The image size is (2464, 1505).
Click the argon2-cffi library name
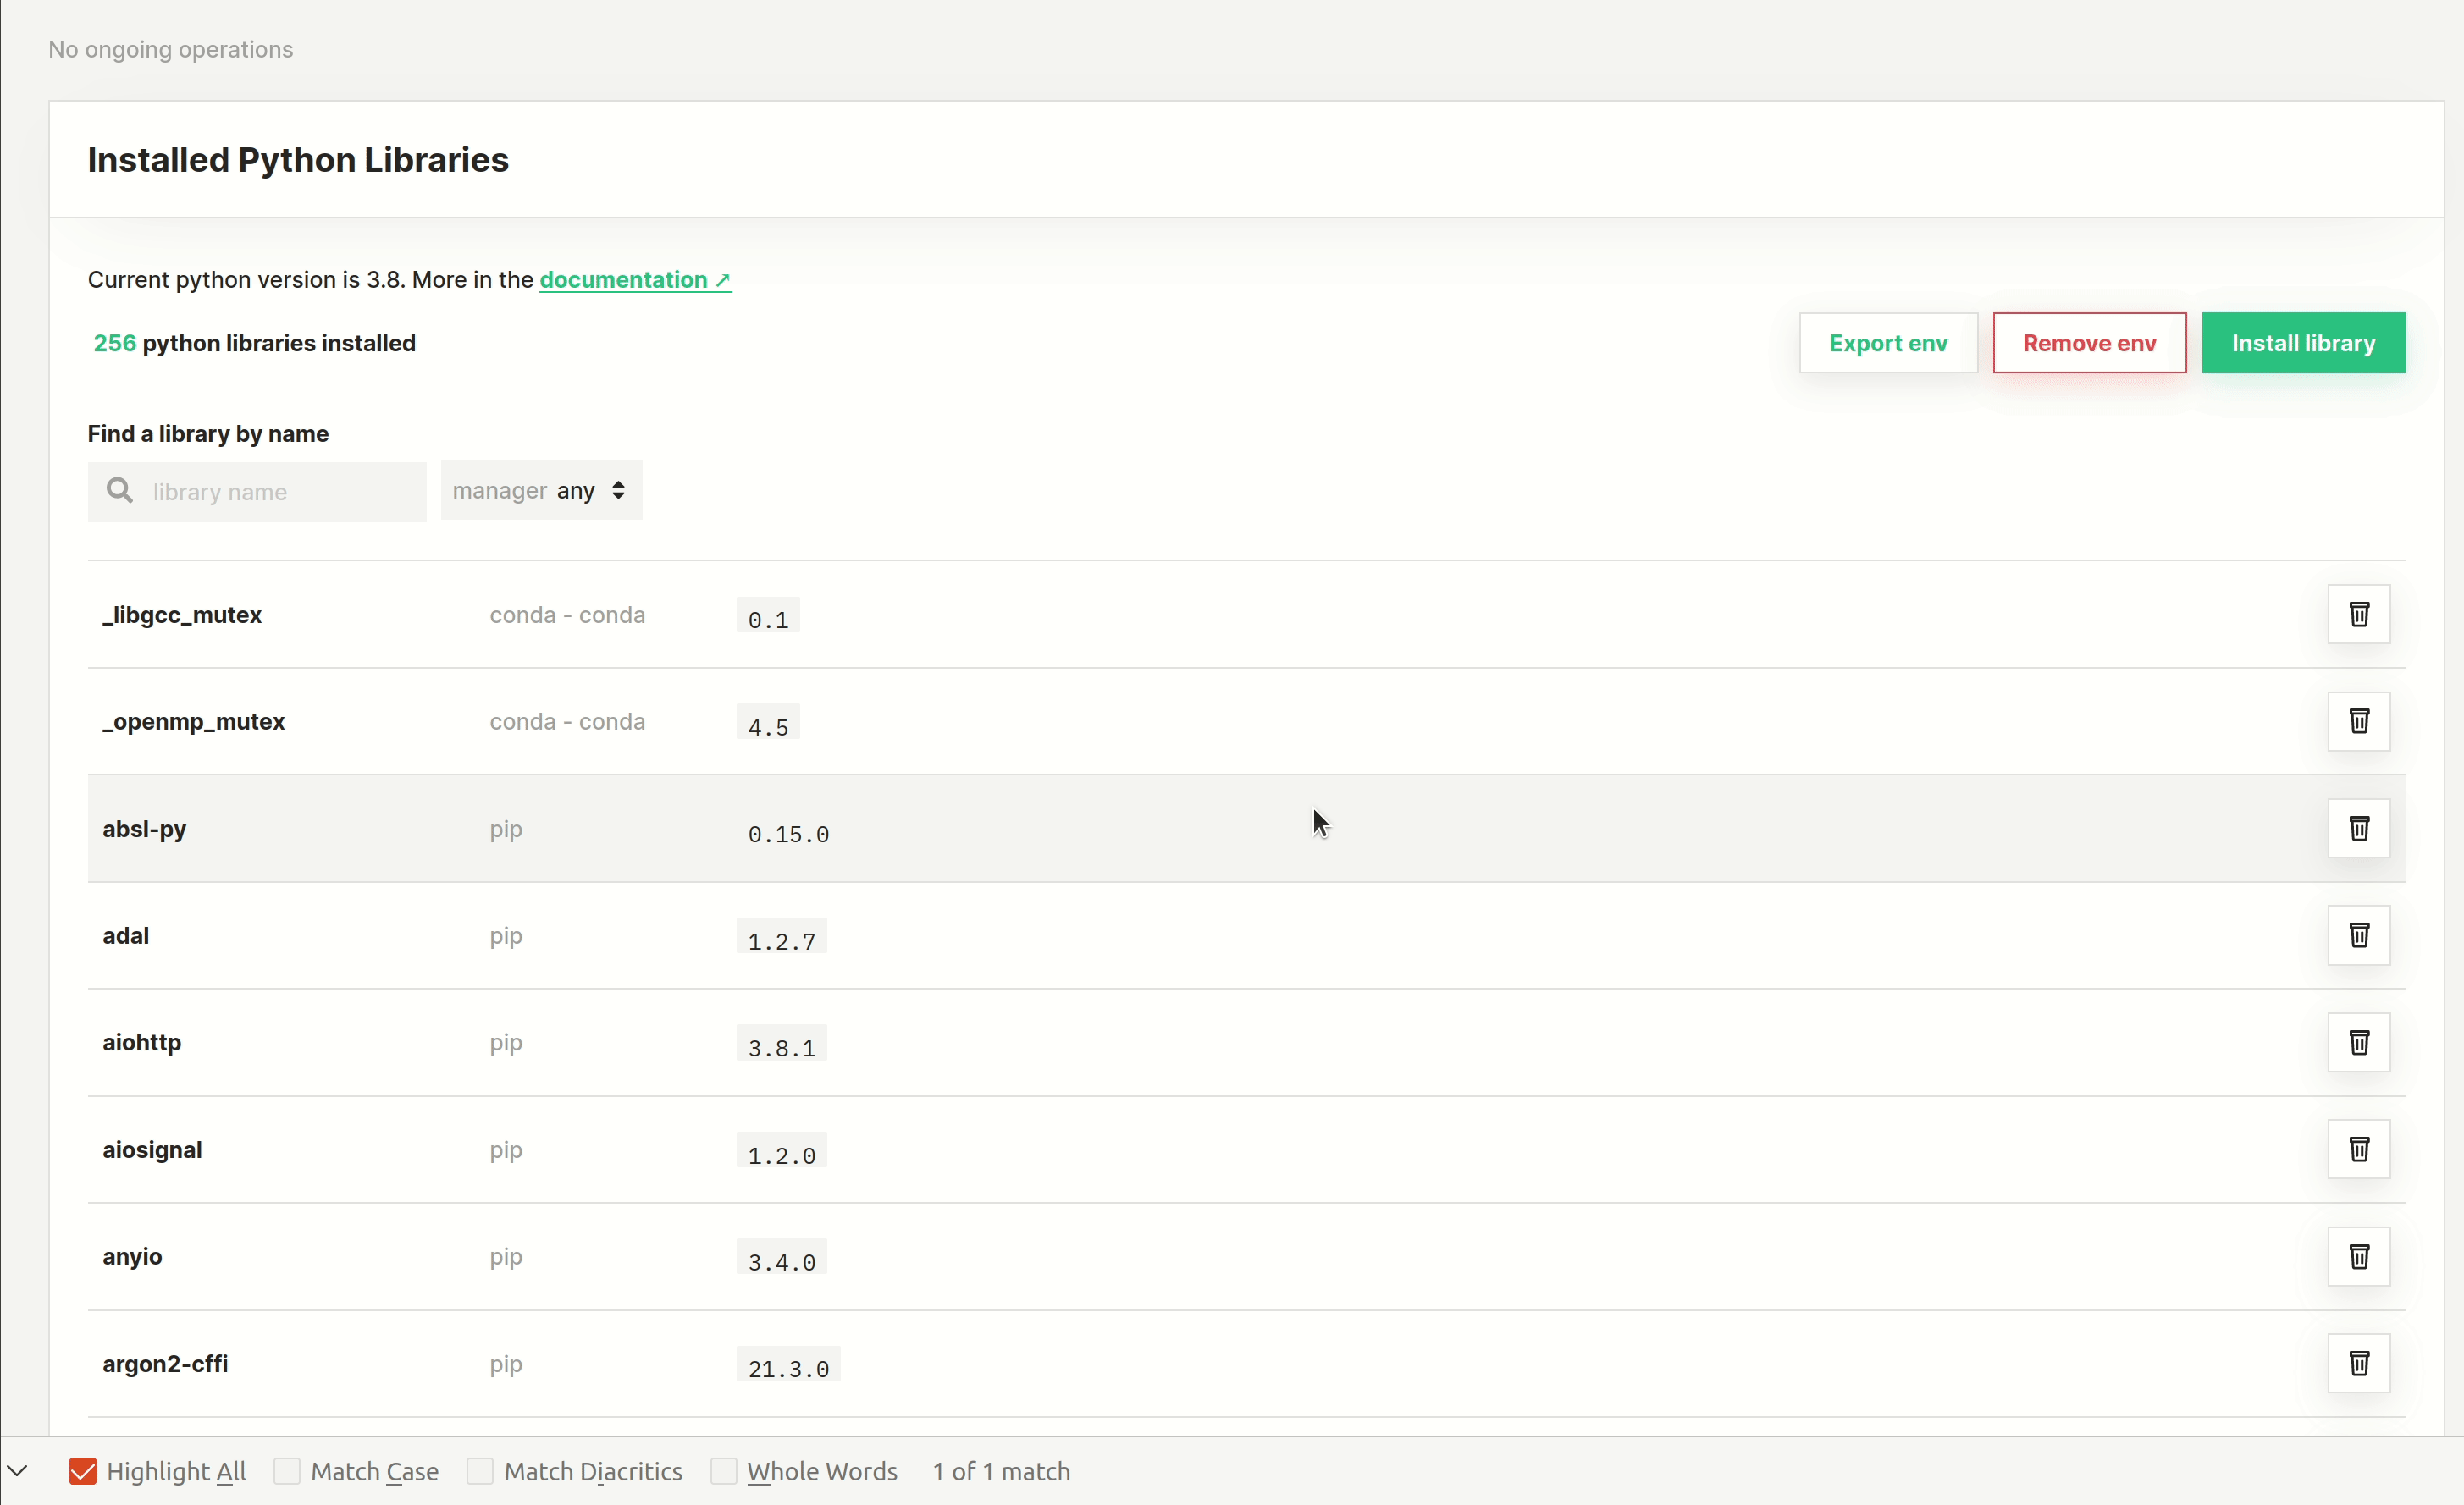tap(165, 1364)
